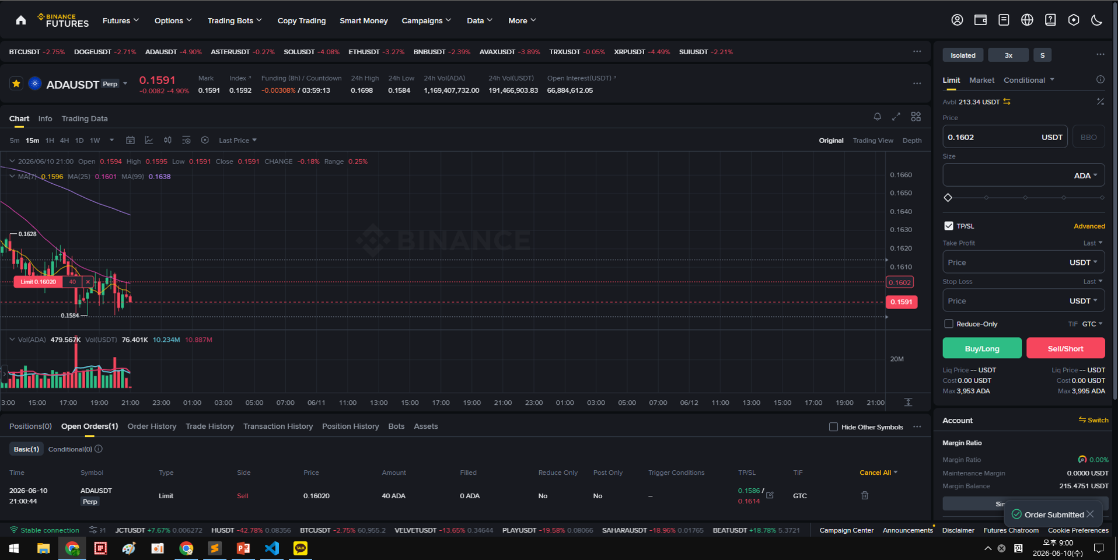Screen dimensions: 1118x560
Task: Open the hexagon settings icon in header
Action: (1074, 20)
